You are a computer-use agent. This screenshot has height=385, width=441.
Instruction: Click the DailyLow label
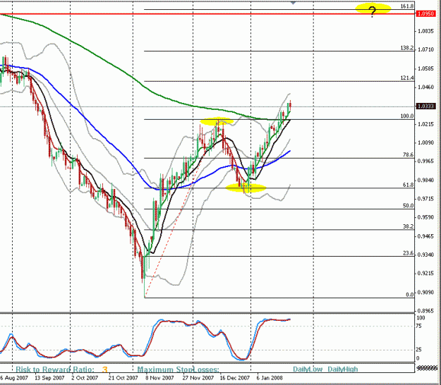pos(308,369)
